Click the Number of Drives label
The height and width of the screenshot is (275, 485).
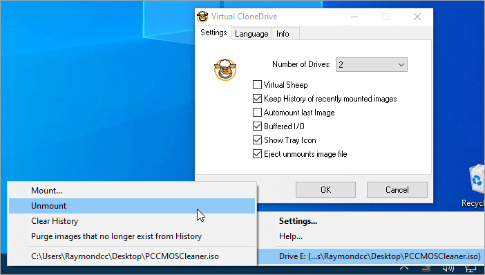(301, 64)
